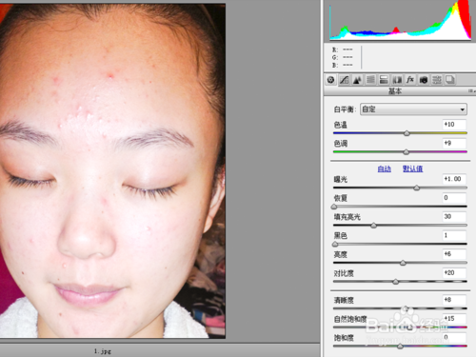476x357 pixels.
Task: Click the RGB histogram graph
Action: (401, 21)
